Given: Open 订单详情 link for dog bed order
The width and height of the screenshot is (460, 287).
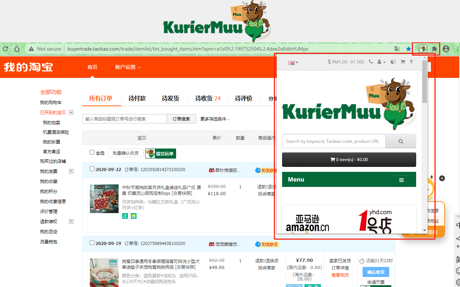Looking at the screenshot, I should 340,268.
